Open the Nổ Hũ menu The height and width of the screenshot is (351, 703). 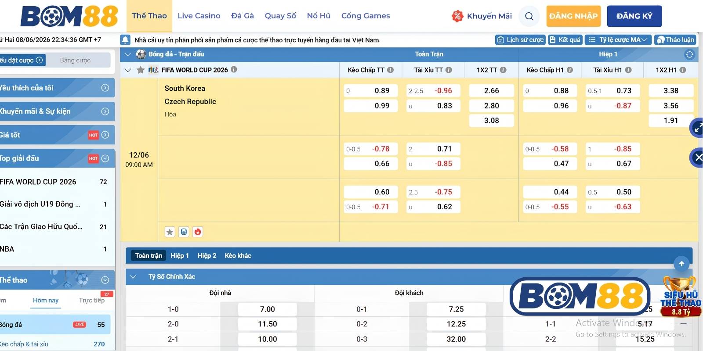[x=319, y=16]
